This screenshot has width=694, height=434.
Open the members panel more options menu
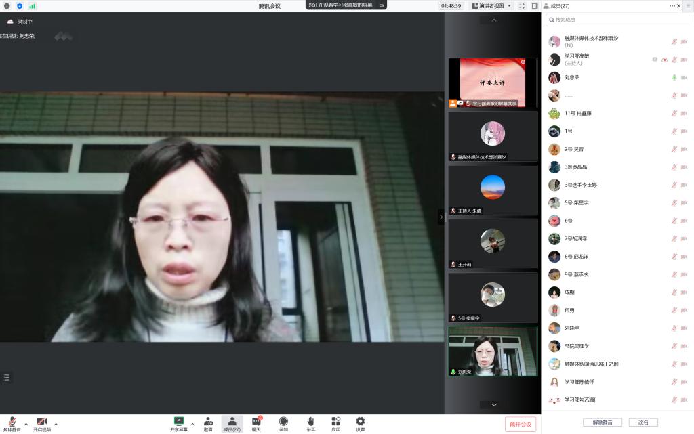[x=673, y=5]
